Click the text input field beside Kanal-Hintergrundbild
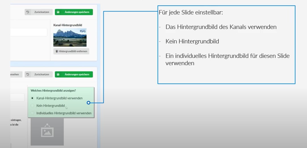Viewport: 307px width, 148px height. [29, 32]
